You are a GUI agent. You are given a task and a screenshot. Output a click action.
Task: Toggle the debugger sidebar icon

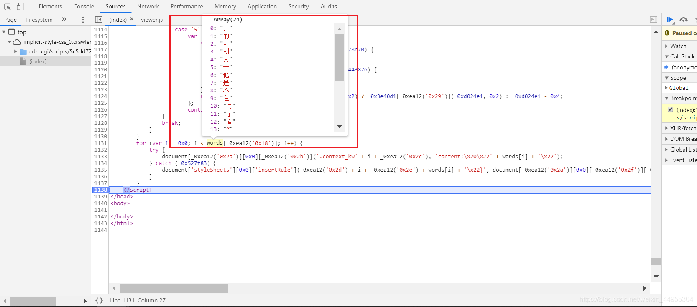point(654,19)
